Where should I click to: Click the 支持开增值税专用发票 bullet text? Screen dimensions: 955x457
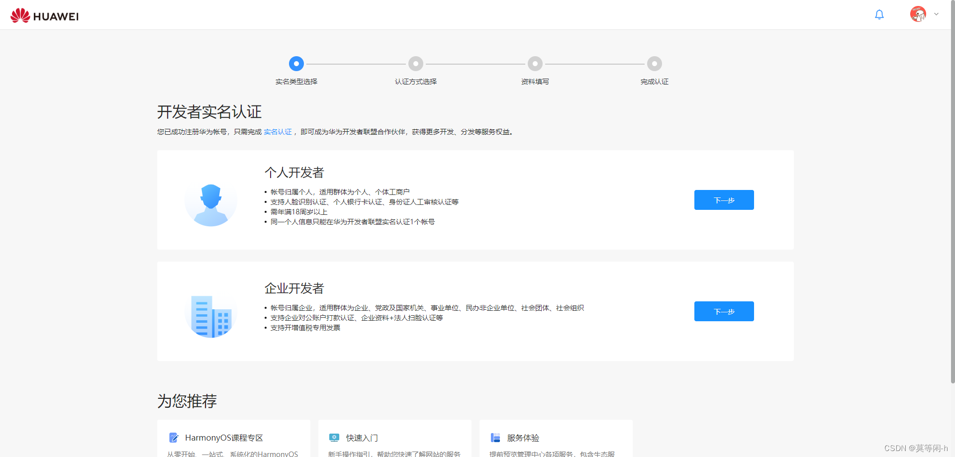305,328
